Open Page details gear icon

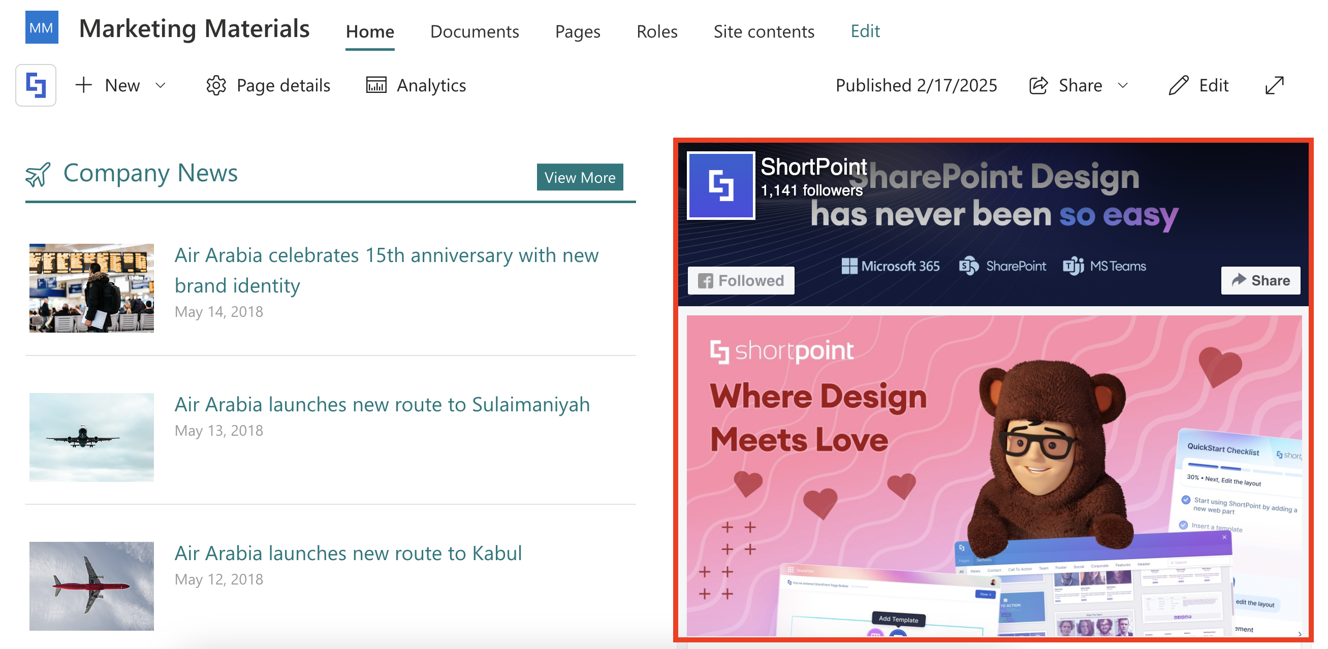click(216, 85)
